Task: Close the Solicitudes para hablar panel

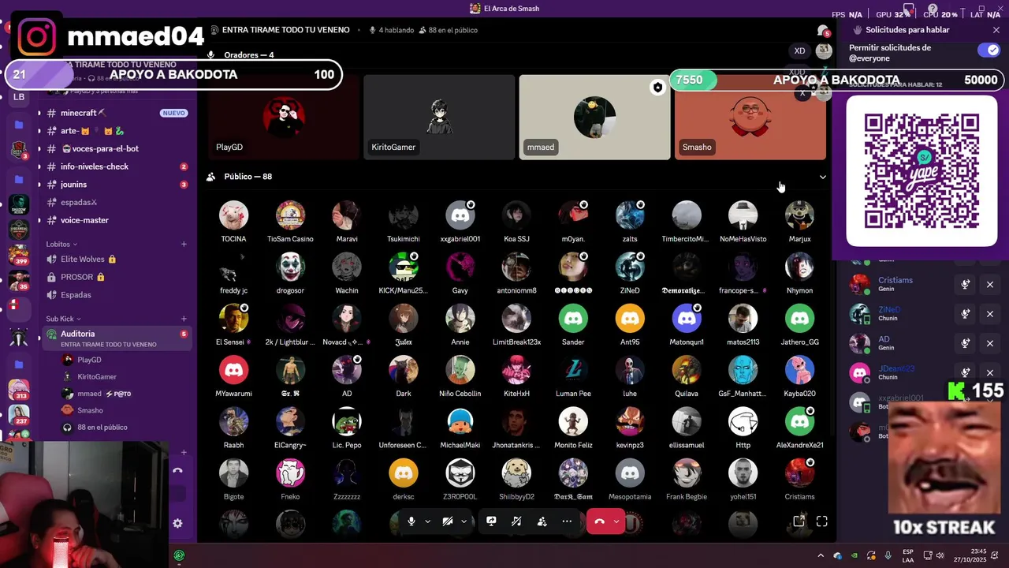Action: 996,30
